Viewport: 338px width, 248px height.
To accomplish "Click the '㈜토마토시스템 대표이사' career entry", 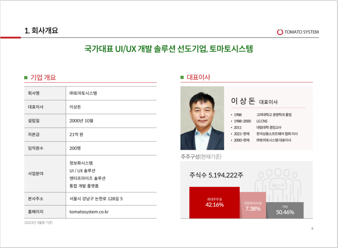I will 273,140.
